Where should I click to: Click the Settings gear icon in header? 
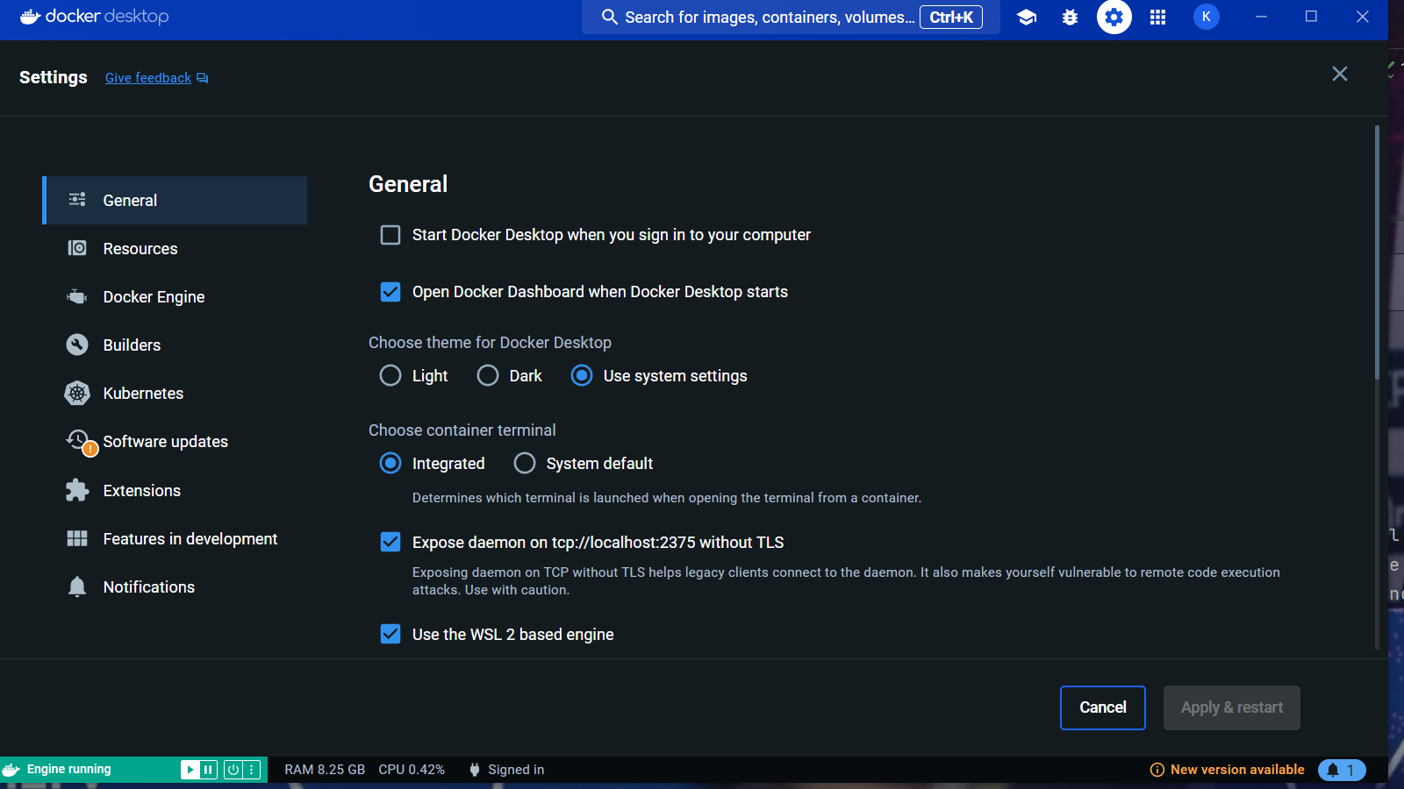(1114, 17)
